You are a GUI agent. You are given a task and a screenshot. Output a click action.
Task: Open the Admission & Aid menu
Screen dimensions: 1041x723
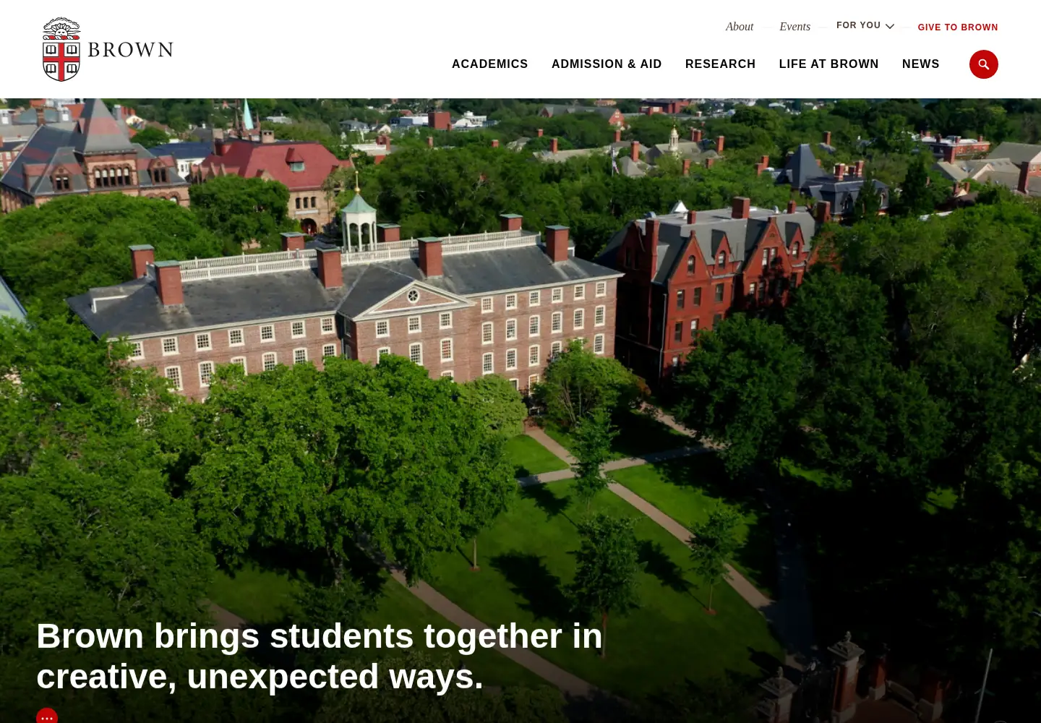[x=607, y=64]
